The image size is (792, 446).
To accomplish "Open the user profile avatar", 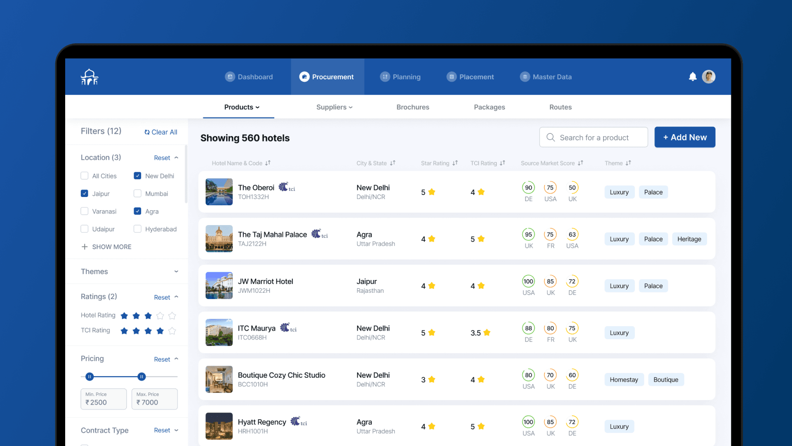I will tap(709, 77).
